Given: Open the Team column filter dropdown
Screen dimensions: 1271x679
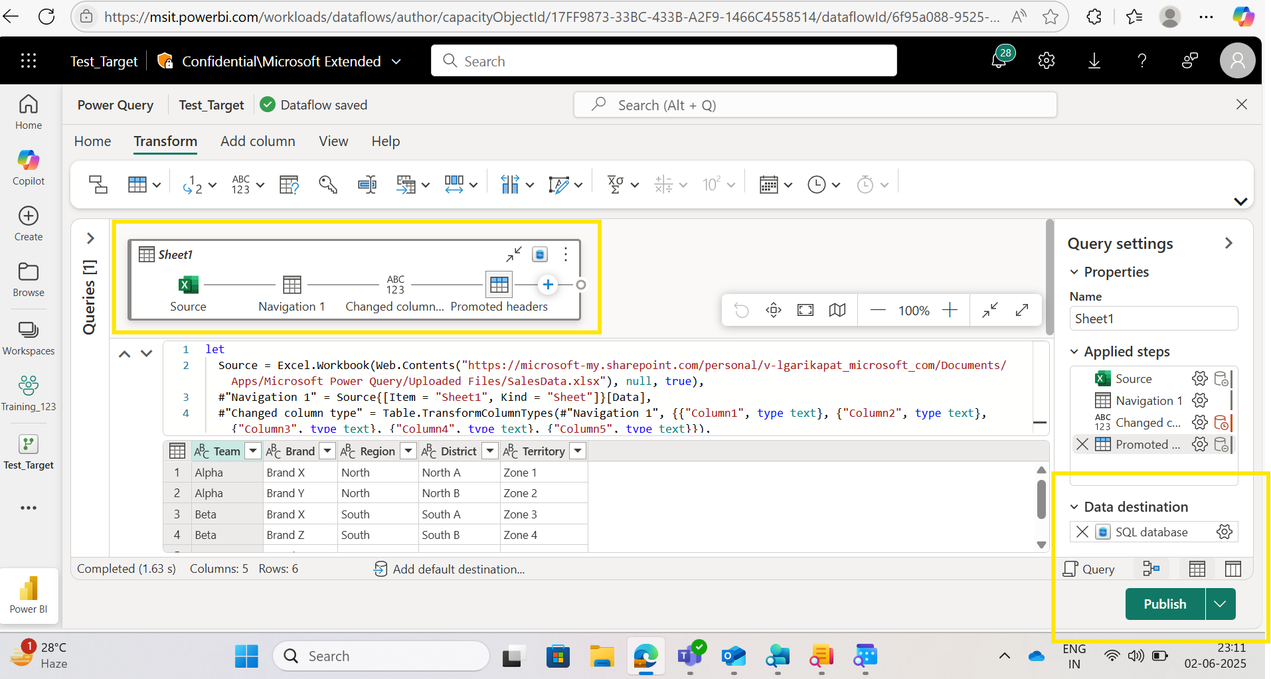Looking at the screenshot, I should point(253,451).
